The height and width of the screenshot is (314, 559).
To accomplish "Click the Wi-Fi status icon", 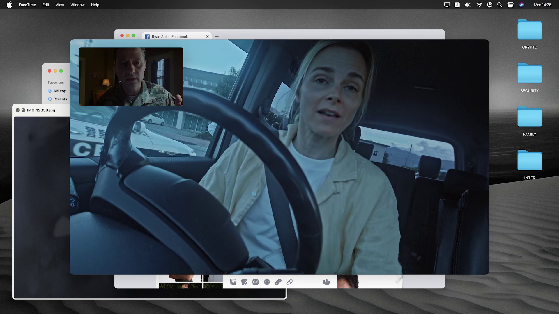I will (479, 5).
